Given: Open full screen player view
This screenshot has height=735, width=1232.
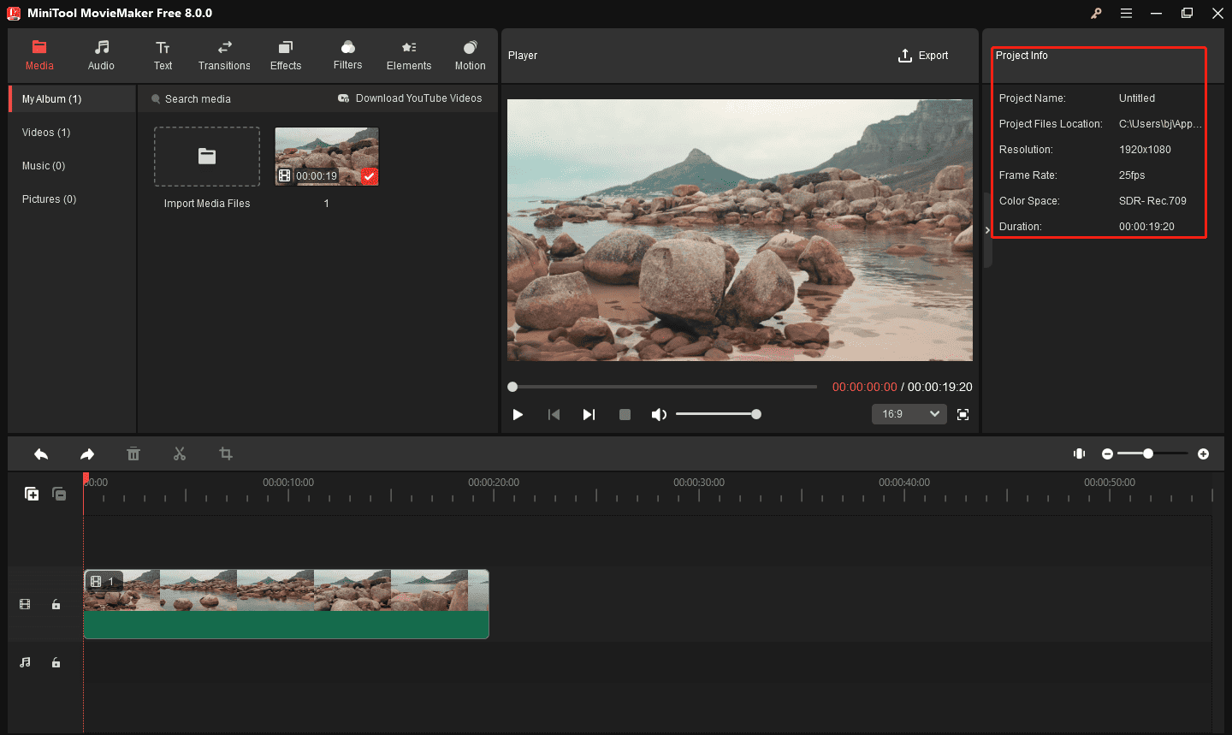Looking at the screenshot, I should [x=962, y=414].
